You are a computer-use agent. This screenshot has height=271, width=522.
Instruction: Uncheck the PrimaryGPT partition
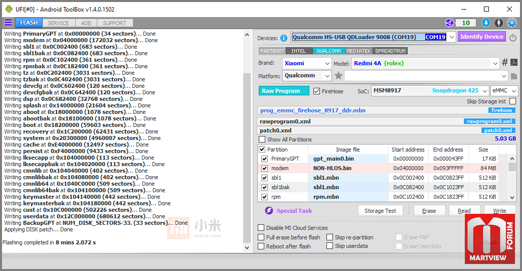(264, 159)
